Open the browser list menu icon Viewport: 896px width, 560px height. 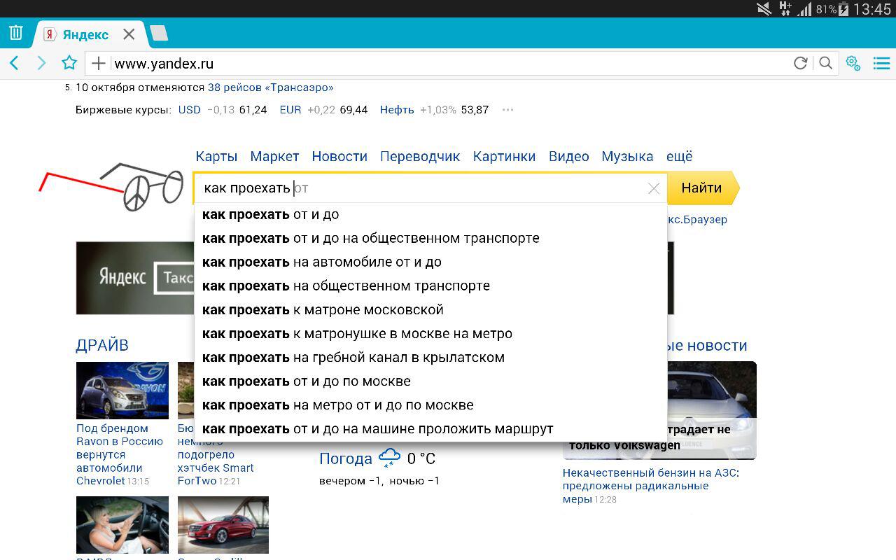pos(881,64)
